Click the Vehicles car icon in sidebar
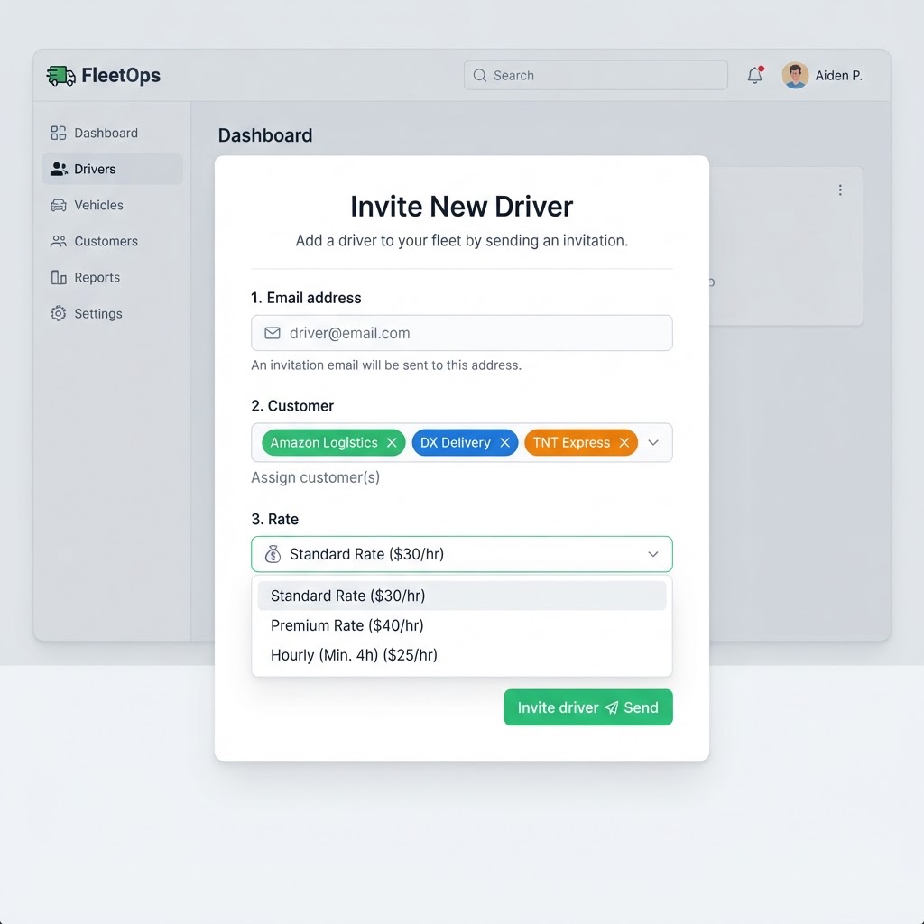This screenshot has height=924, width=924. pyautogui.click(x=59, y=205)
